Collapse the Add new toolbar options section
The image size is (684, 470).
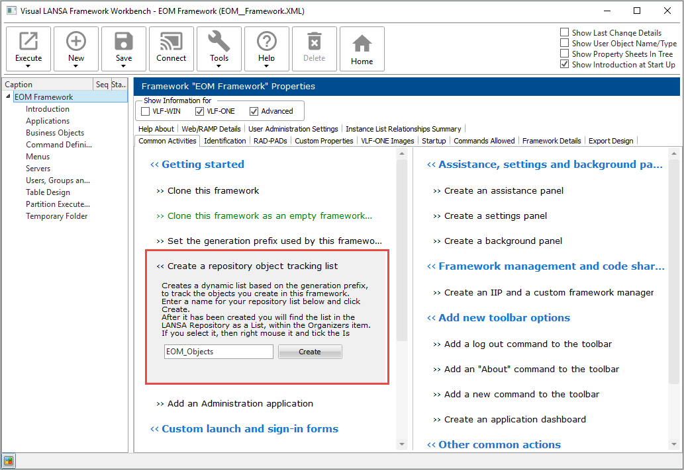431,318
